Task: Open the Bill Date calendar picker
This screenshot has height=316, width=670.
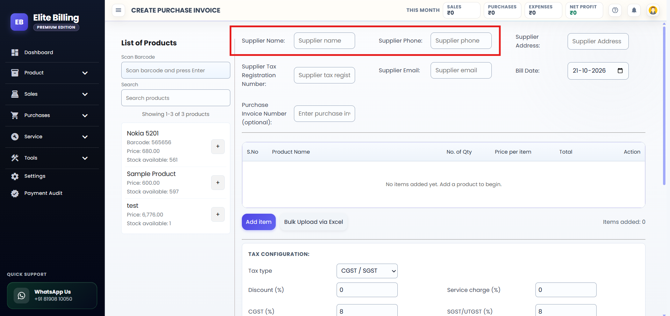Action: click(x=620, y=71)
